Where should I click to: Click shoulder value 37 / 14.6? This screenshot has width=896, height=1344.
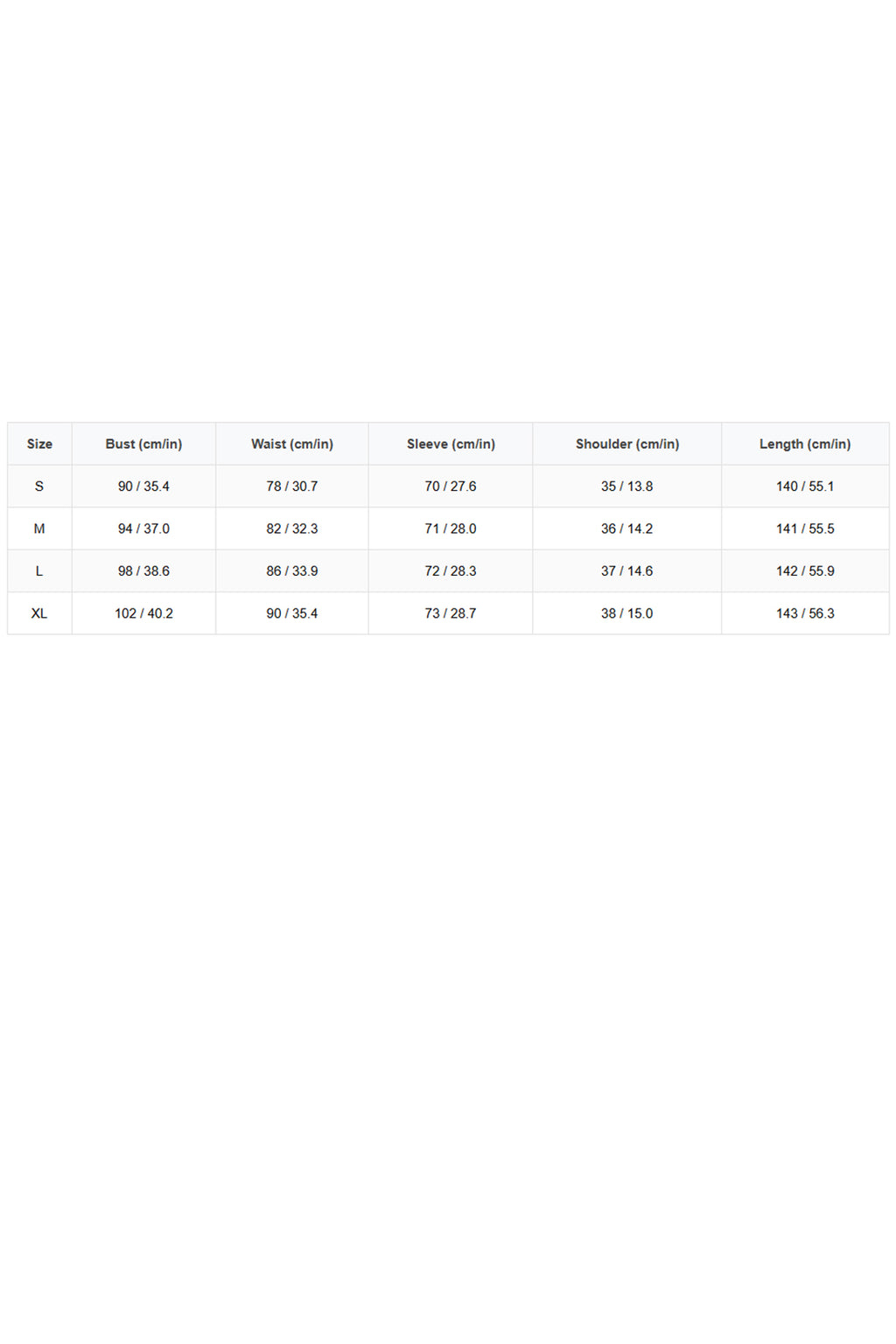point(627,571)
